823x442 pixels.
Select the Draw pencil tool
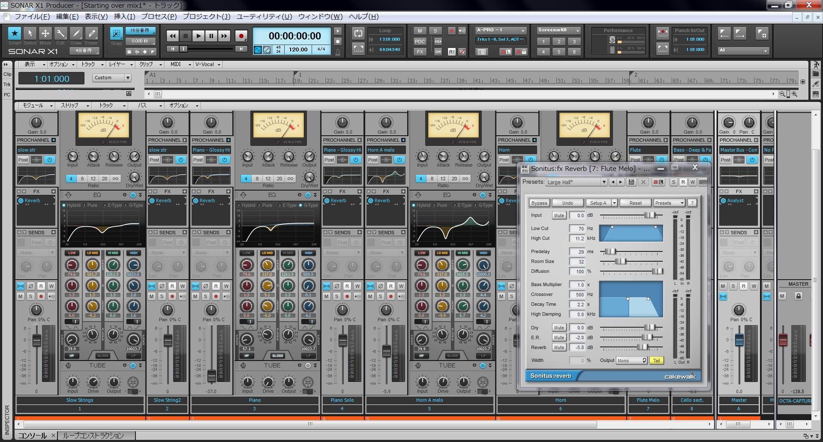click(76, 33)
